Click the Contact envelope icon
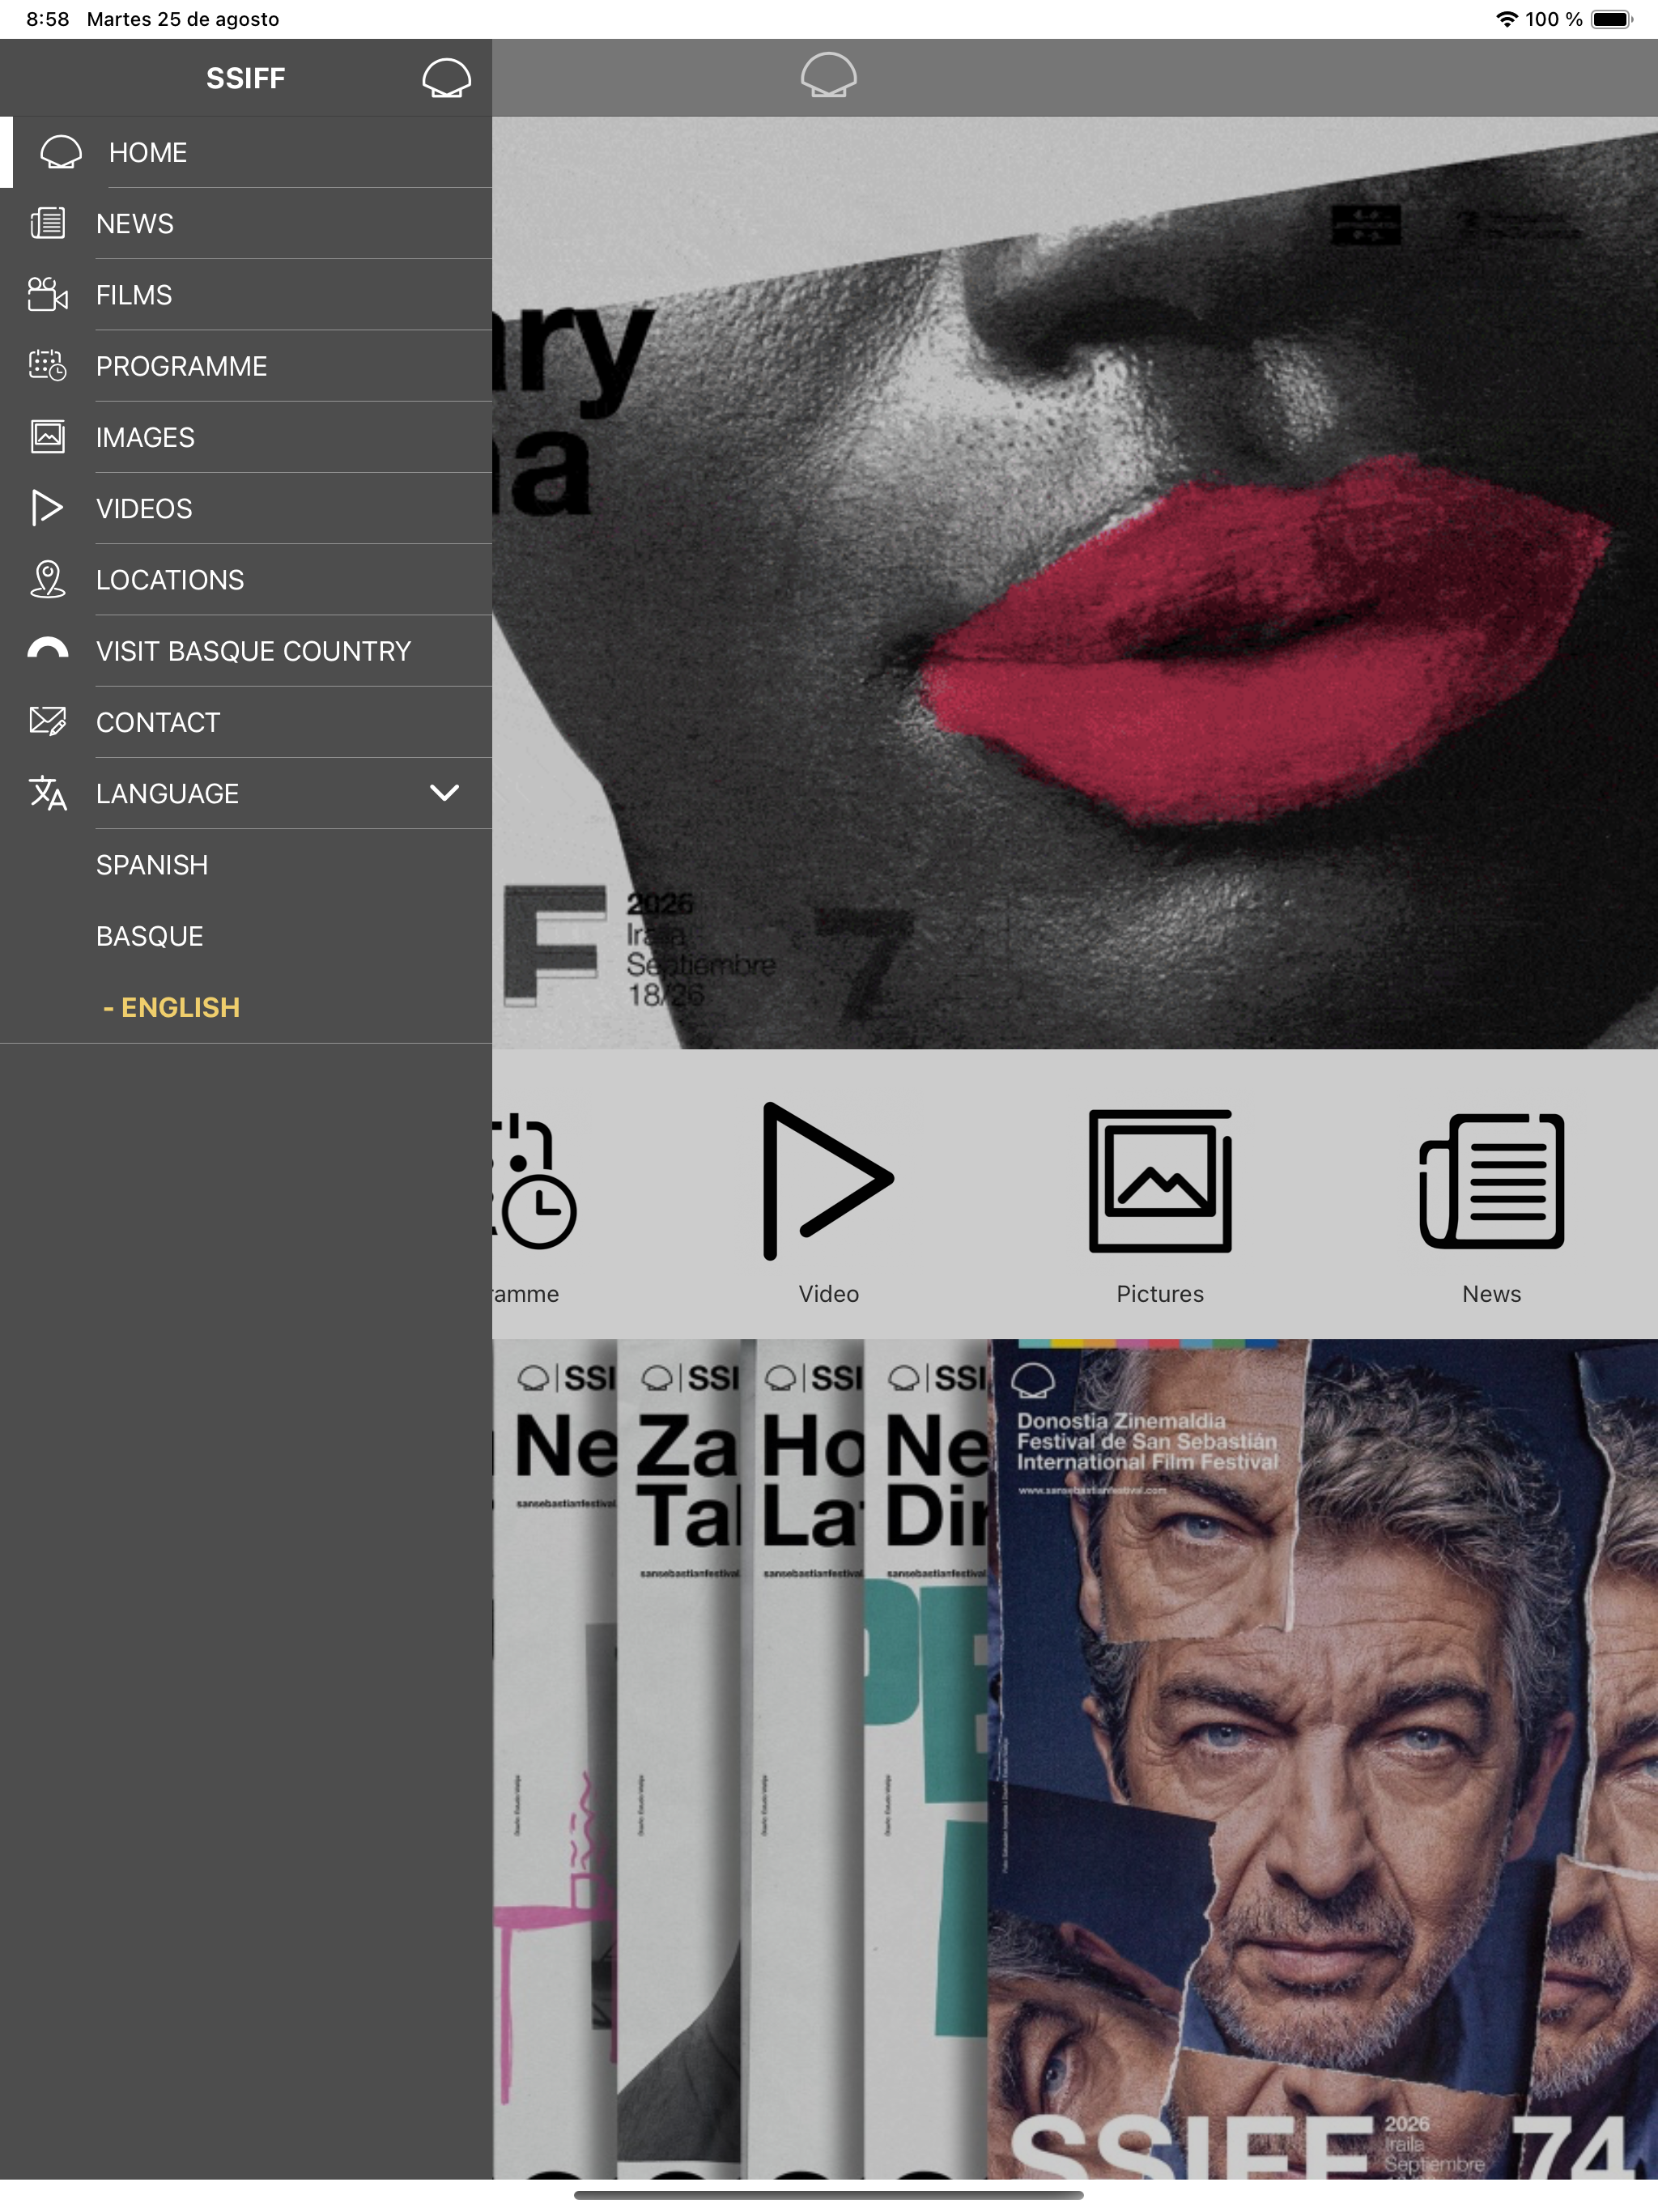The image size is (1658, 2212). 48,721
